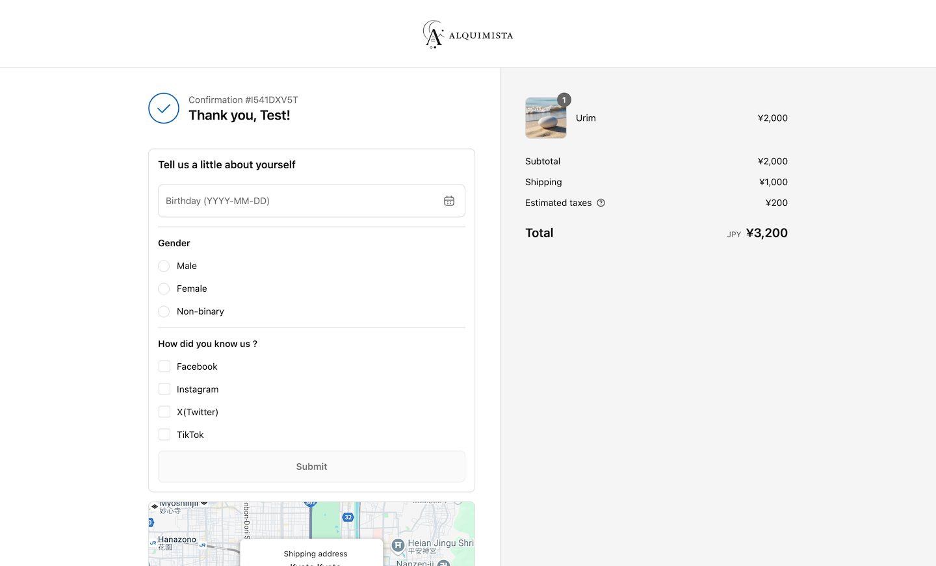Click the total ¥3,200 amount

767,233
